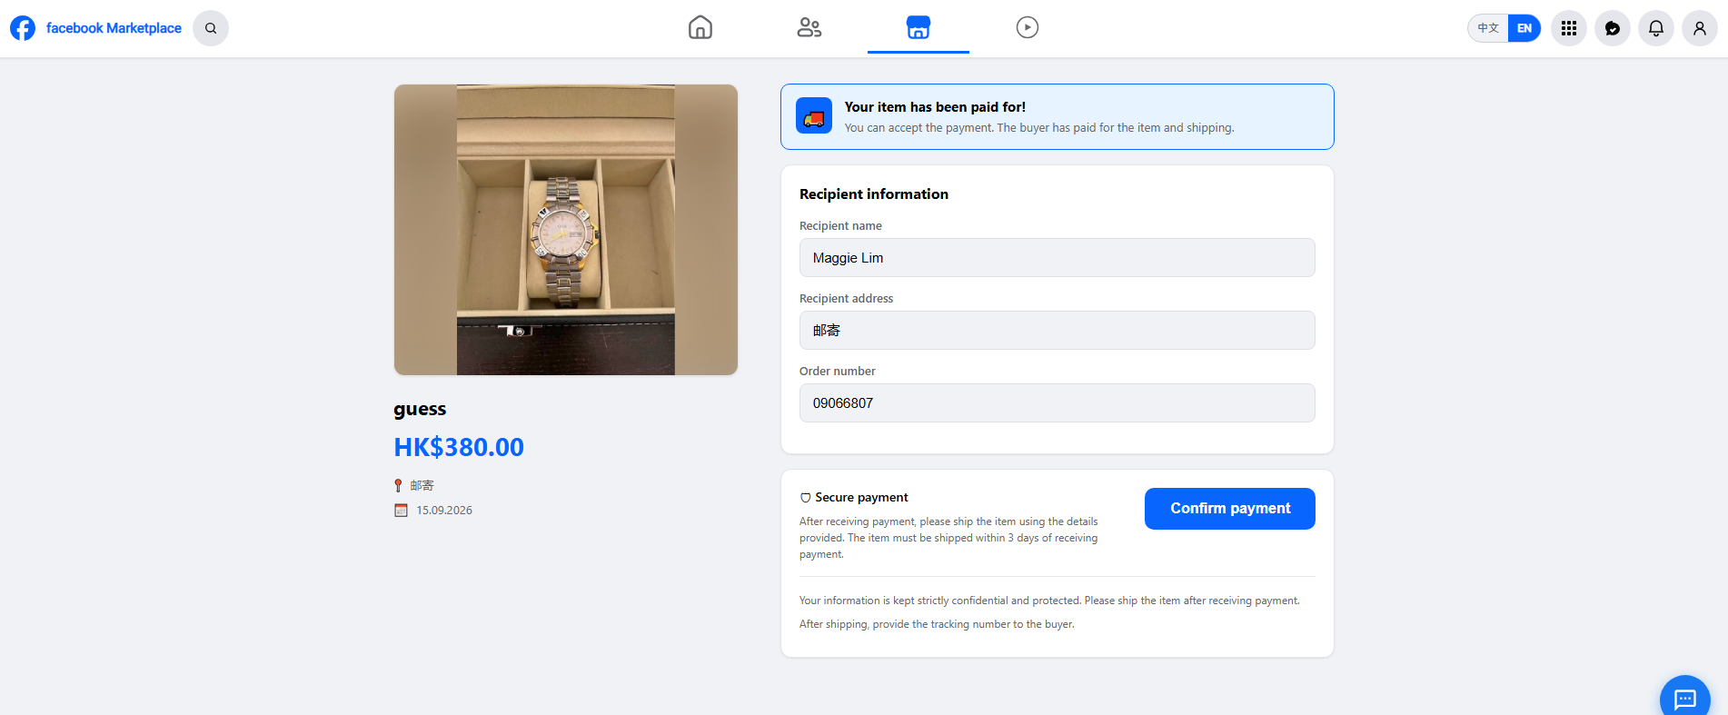Click the Recipient name field
Image resolution: width=1728 pixels, height=715 pixels.
[x=1058, y=258]
